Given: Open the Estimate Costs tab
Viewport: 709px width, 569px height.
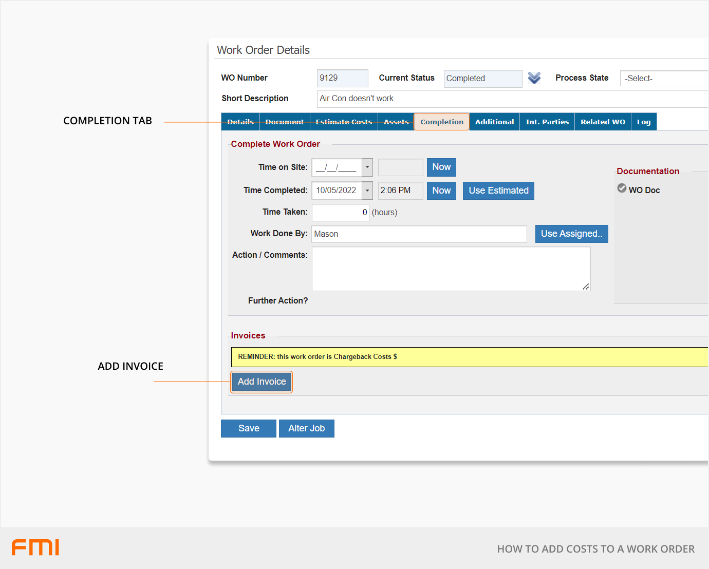Looking at the screenshot, I should [x=344, y=122].
